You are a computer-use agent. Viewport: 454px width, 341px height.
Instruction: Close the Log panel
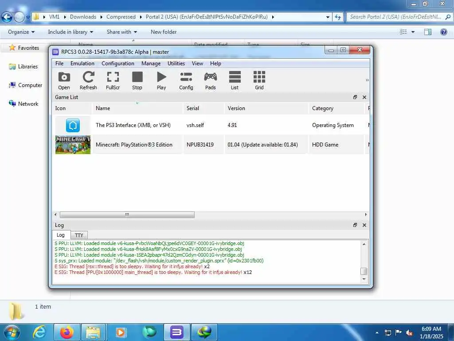(x=364, y=225)
